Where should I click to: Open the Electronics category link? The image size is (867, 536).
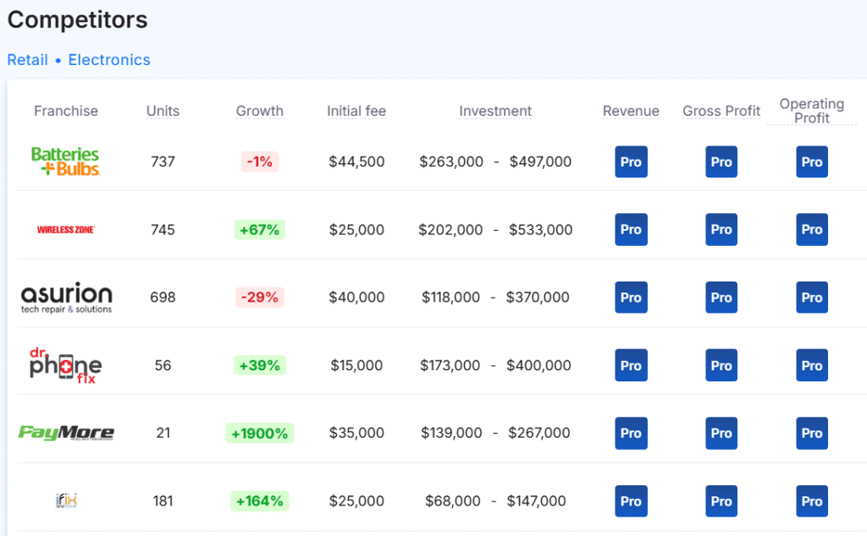point(109,60)
